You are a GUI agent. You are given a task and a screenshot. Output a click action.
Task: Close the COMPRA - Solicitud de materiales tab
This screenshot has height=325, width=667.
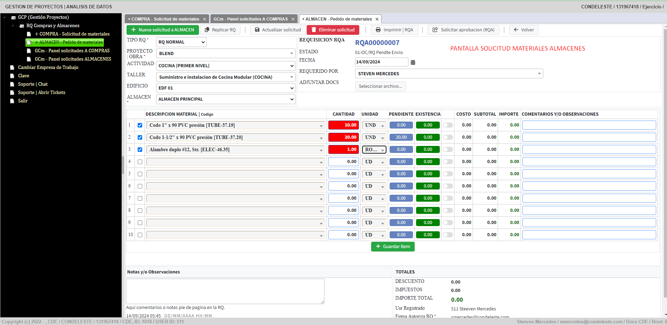tap(205, 19)
